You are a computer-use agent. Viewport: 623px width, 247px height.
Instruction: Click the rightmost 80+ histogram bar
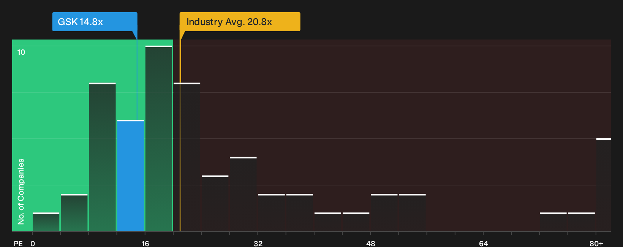(x=604, y=185)
